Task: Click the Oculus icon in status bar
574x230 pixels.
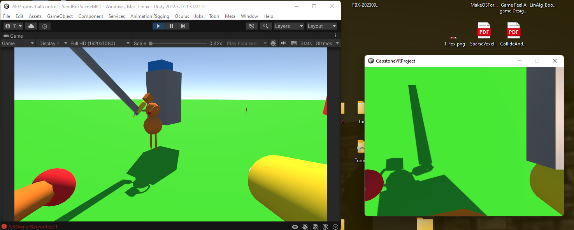Action: pyautogui.click(x=295, y=227)
